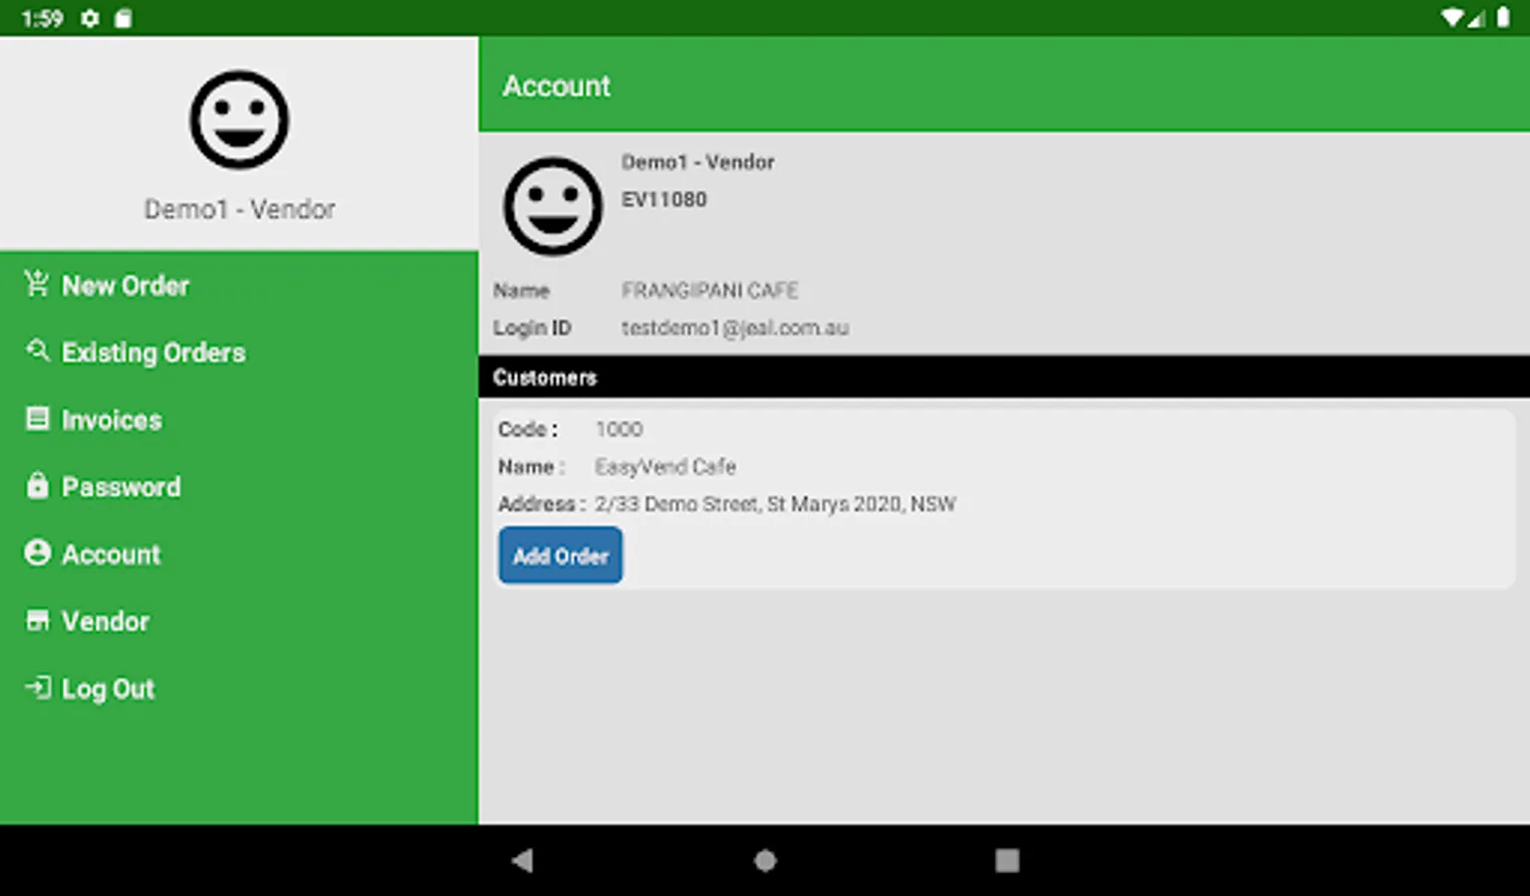1530x896 pixels.
Task: Tap the Wi-Fi signal status icon
Action: pyautogui.click(x=1454, y=18)
